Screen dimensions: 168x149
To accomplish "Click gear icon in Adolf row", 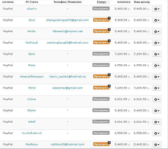I will (156, 122).
